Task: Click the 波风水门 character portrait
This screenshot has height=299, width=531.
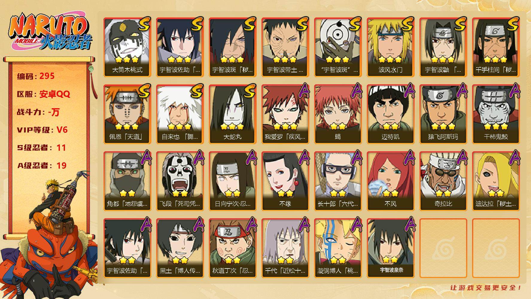Action: pyautogui.click(x=390, y=47)
